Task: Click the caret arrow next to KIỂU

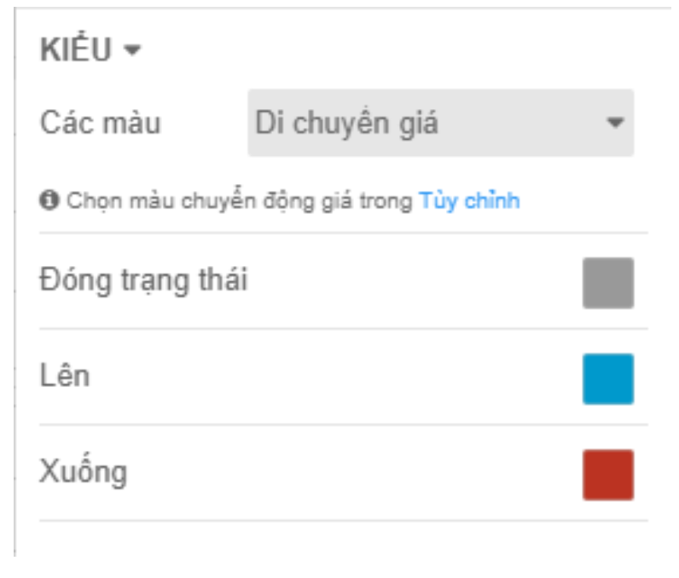Action: point(131,51)
